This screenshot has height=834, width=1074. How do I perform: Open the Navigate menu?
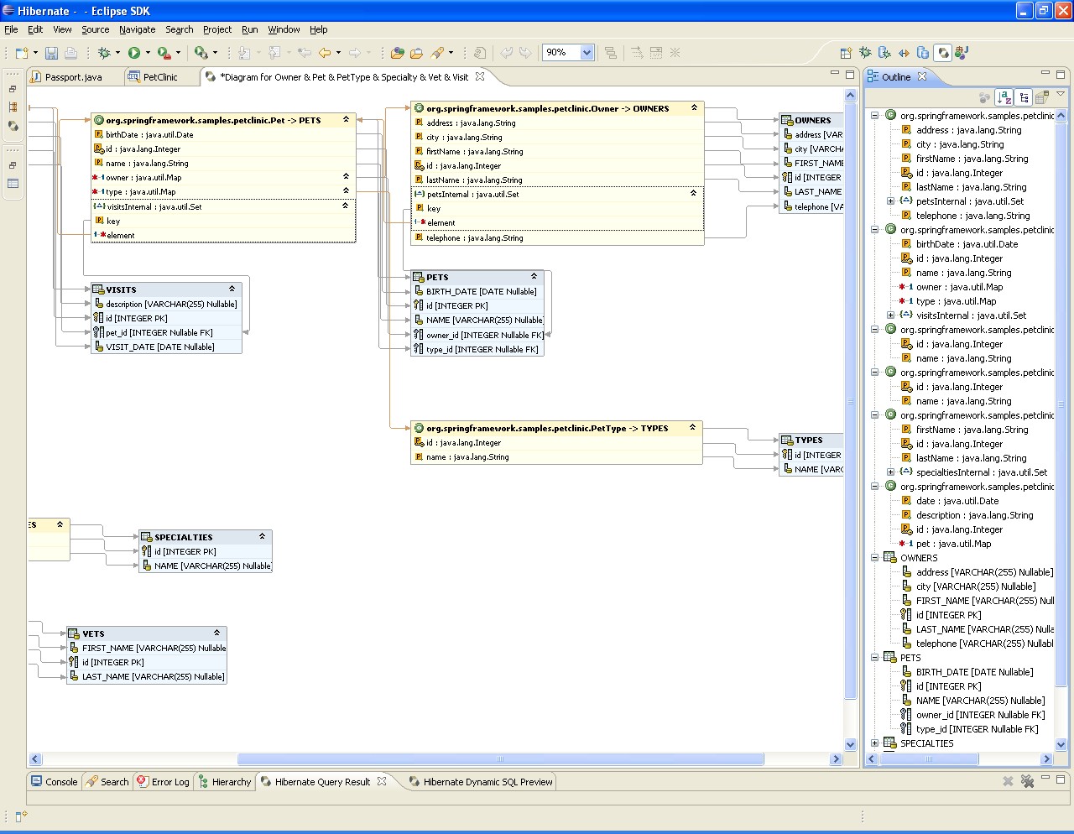click(137, 29)
